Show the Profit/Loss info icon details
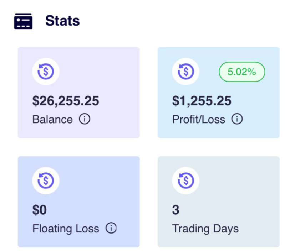 coord(237,119)
